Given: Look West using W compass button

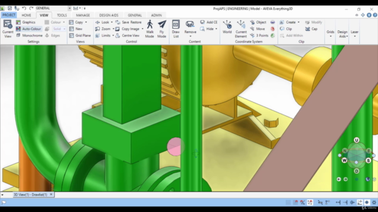Looking at the screenshot, I should tap(344, 160).
